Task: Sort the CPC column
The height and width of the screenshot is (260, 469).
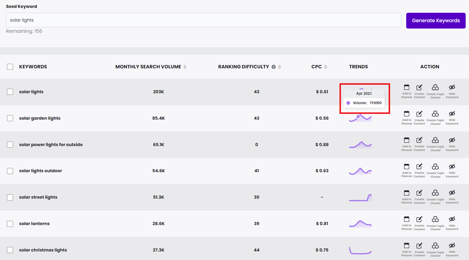Action: (x=326, y=67)
